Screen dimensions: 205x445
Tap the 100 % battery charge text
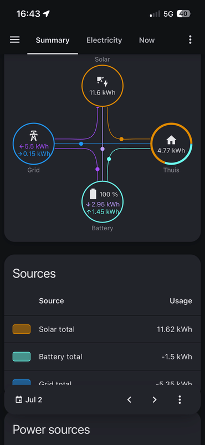109,195
